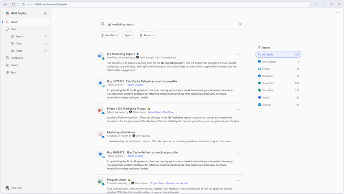Viewport: 344px width, 194px height.
Task: Open Chats in the sidebar
Action: [19, 43]
